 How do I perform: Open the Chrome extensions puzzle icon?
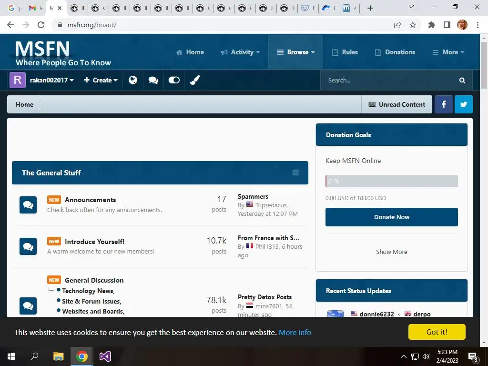click(x=432, y=25)
